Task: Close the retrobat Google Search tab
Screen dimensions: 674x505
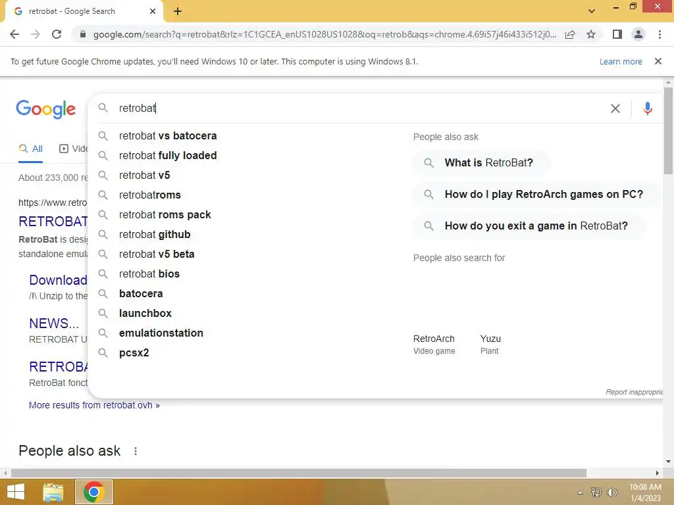Action: coord(153,12)
